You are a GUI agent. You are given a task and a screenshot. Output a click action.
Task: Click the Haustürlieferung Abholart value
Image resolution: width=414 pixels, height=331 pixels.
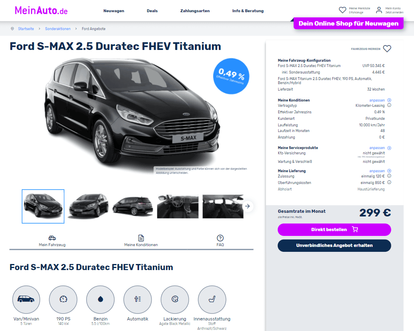point(371,189)
